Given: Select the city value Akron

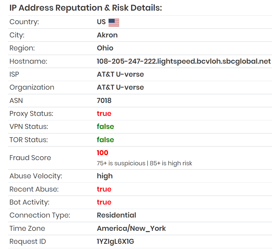Looking at the screenshot, I should pyautogui.click(x=107, y=35).
